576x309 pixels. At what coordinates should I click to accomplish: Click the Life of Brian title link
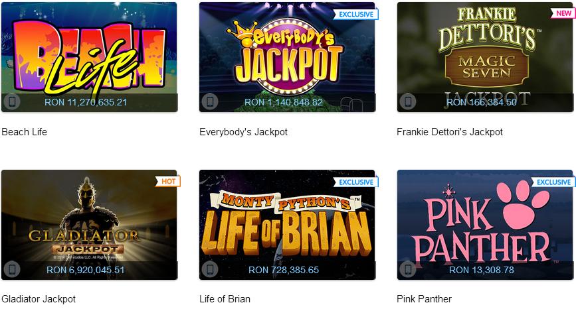coord(225,299)
